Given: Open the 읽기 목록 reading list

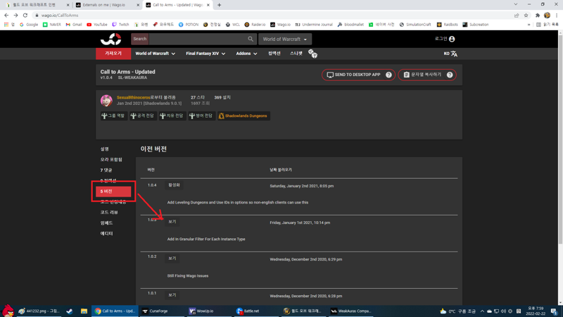Looking at the screenshot, I should pos(548,25).
